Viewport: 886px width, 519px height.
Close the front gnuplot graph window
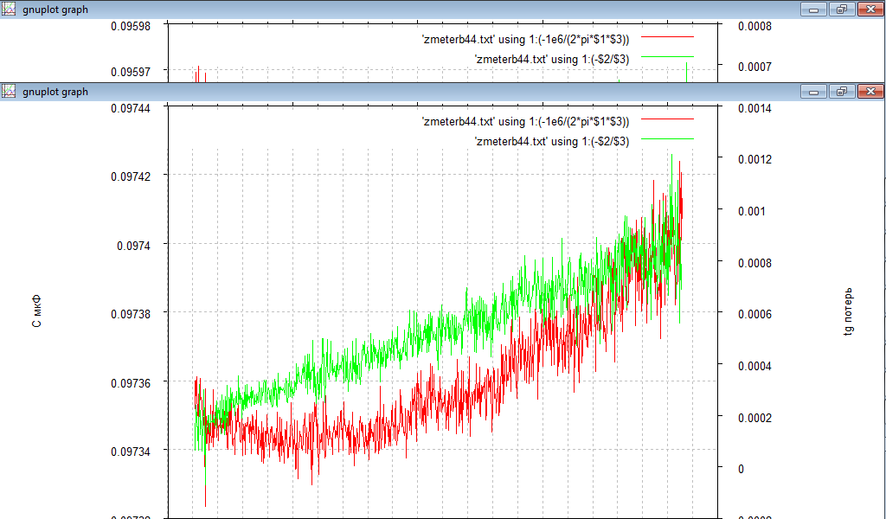(870, 92)
